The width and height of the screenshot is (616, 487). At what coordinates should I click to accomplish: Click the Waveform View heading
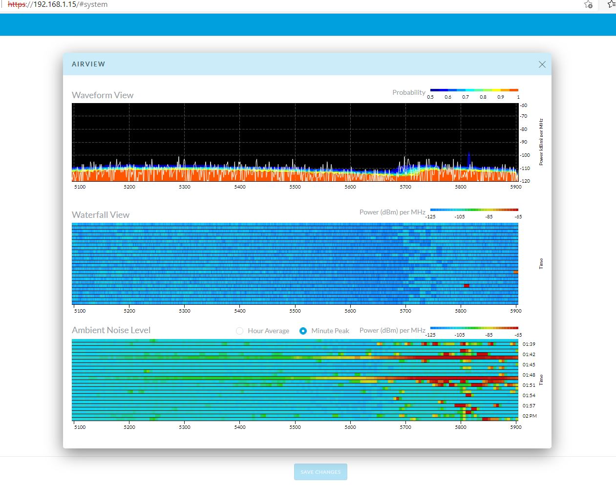(103, 95)
